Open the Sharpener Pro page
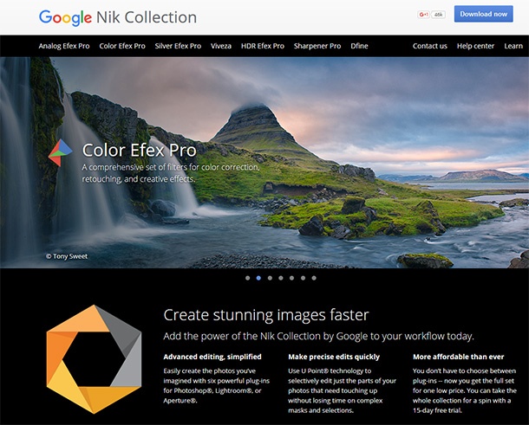 pos(317,46)
